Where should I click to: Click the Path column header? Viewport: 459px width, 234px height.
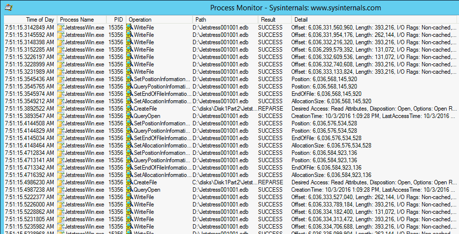pyautogui.click(x=225, y=20)
